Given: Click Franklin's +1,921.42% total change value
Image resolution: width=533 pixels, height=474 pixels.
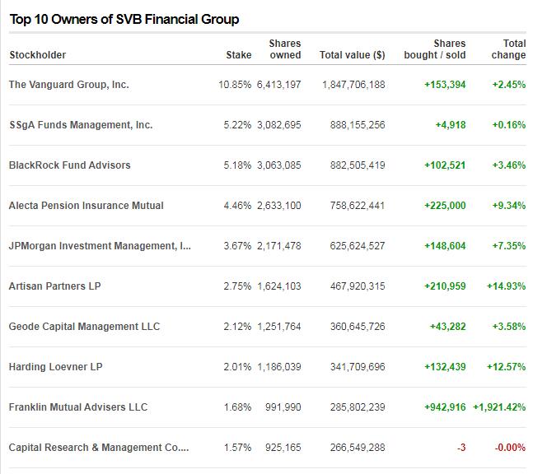Looking at the screenshot, I should coord(499,407).
